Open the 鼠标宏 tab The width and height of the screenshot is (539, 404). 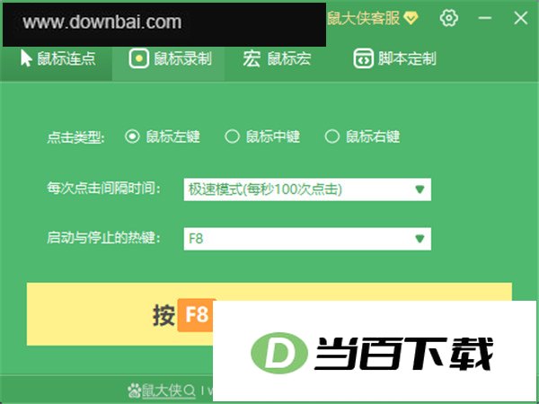tap(277, 58)
